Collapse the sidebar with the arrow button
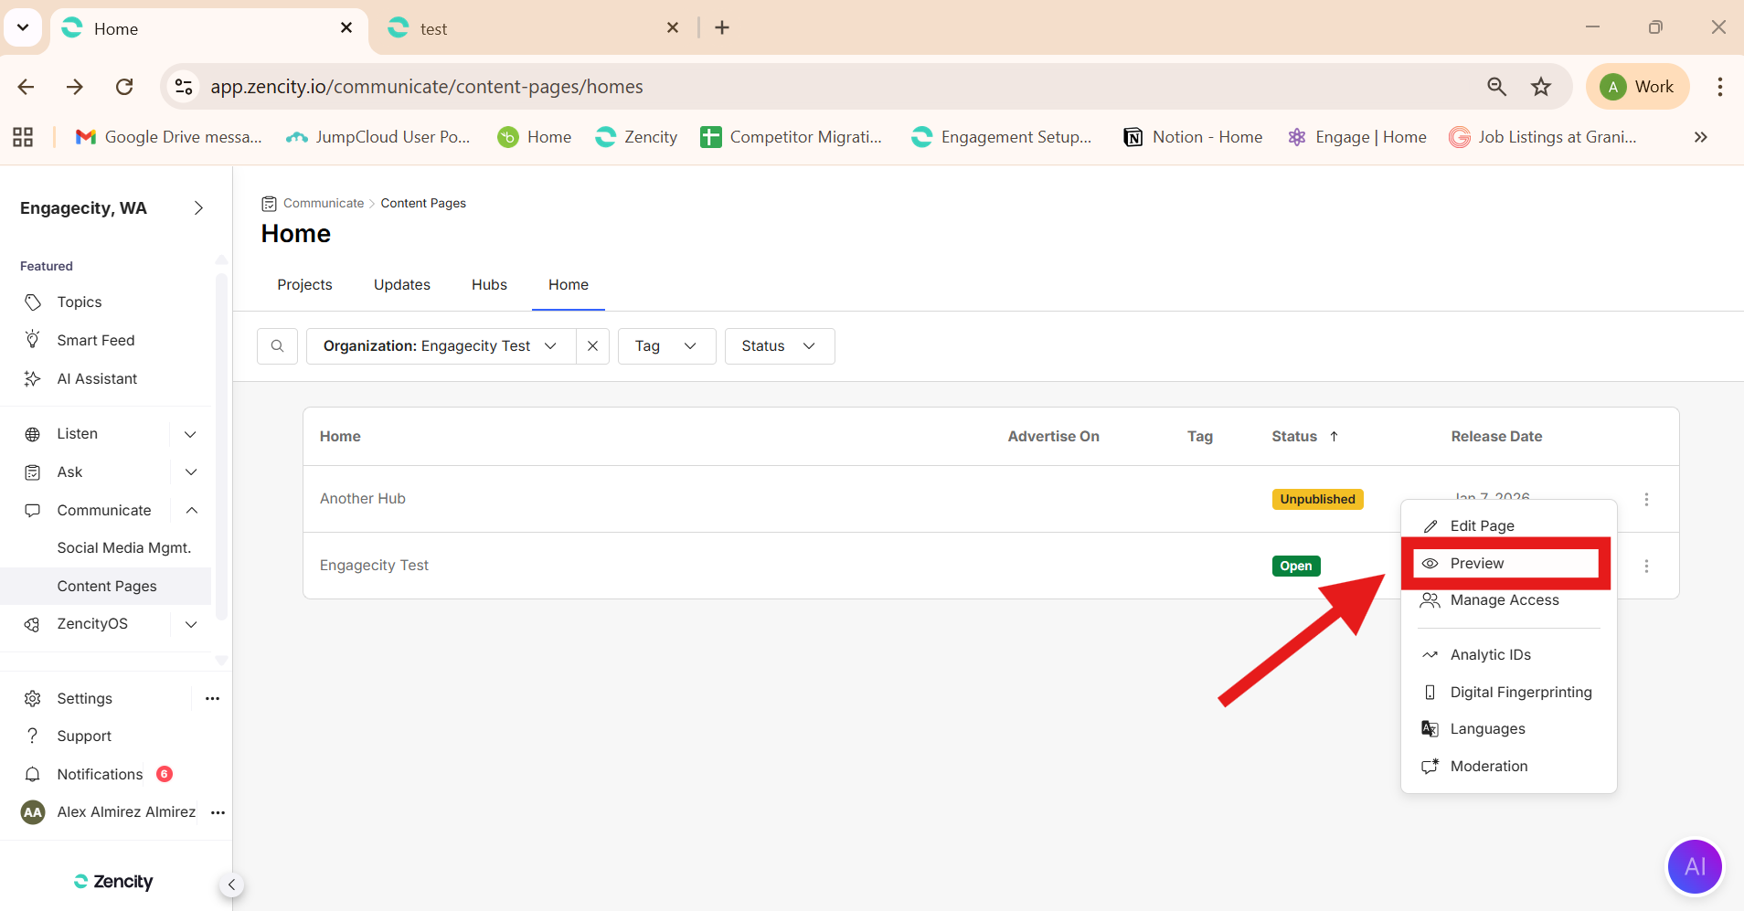Viewport: 1744px width, 911px height. tap(231, 885)
